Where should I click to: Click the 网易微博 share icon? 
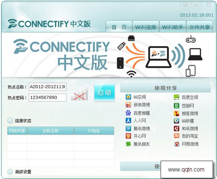coord(176,144)
